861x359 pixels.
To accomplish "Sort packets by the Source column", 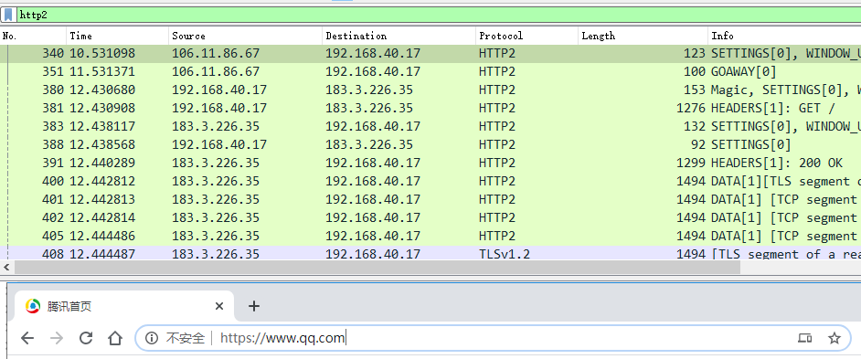I will (x=245, y=36).
